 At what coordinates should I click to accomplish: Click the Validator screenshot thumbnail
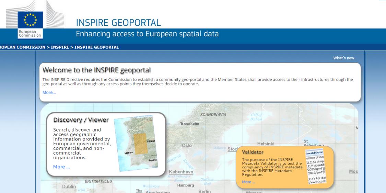[316, 166]
